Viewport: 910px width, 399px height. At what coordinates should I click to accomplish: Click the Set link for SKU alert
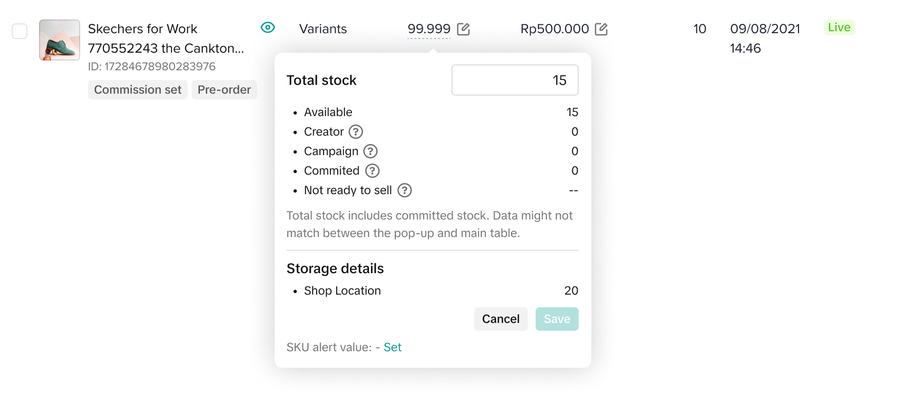[x=392, y=347]
